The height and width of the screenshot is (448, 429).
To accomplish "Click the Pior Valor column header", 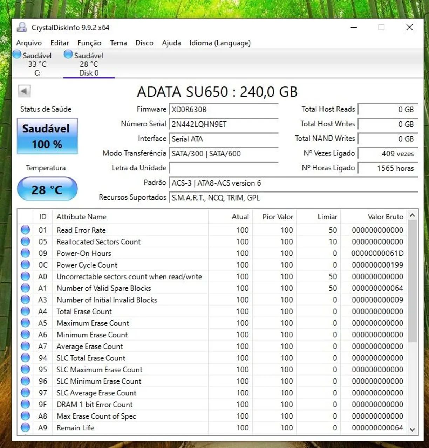I will pyautogui.click(x=274, y=217).
